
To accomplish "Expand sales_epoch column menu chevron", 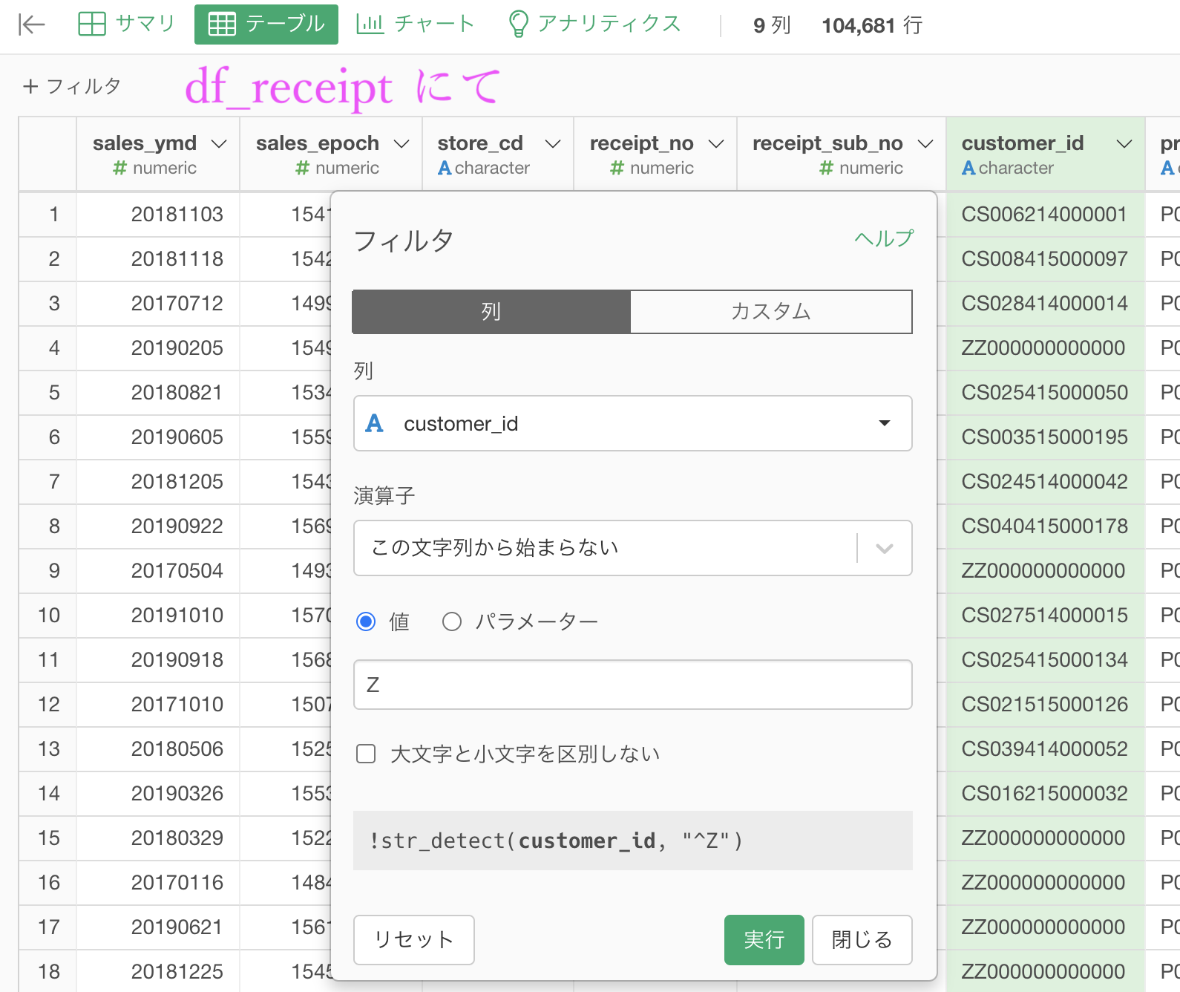I will 401,143.
